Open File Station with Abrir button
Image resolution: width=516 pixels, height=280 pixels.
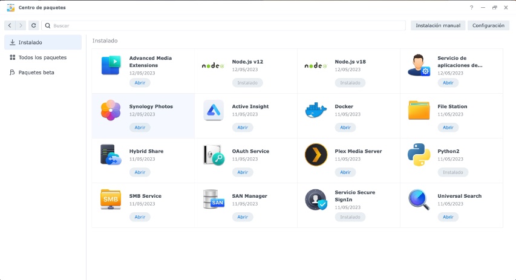point(448,128)
